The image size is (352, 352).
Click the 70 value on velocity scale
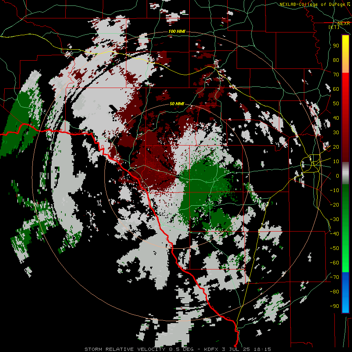coord(336,75)
